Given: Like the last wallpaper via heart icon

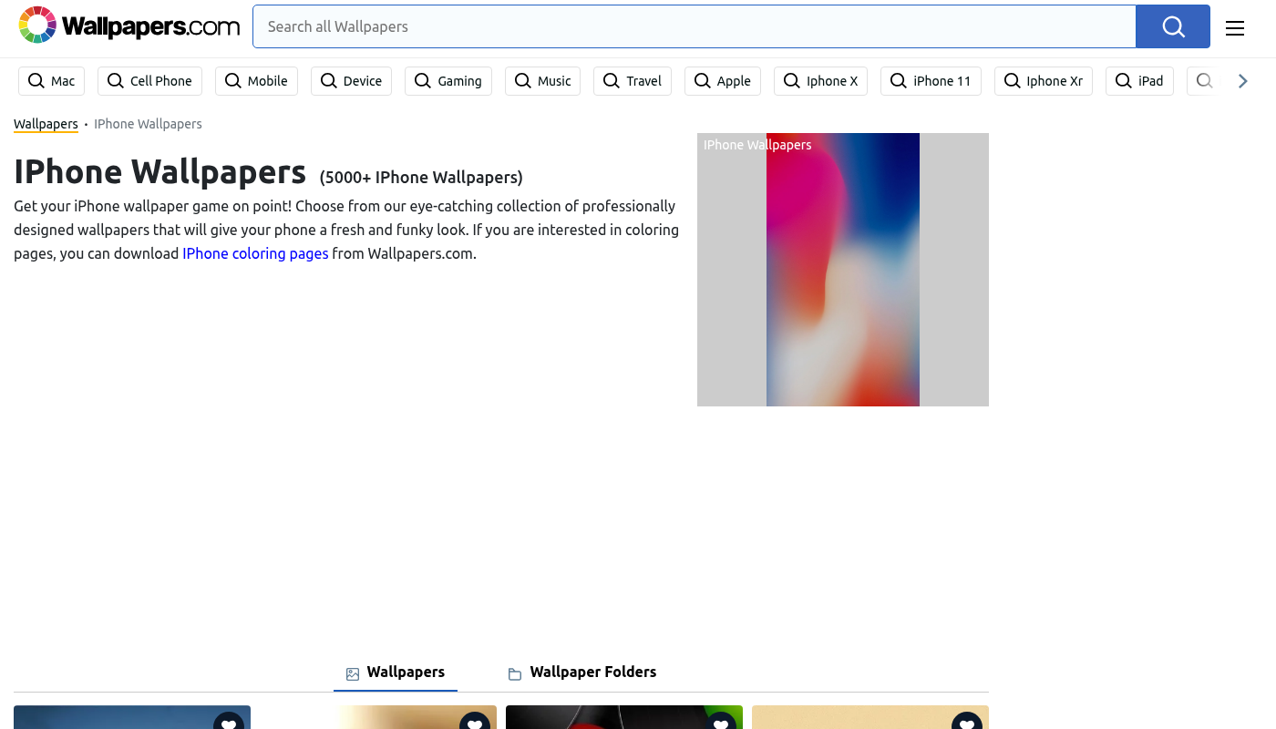Looking at the screenshot, I should coord(967,722).
